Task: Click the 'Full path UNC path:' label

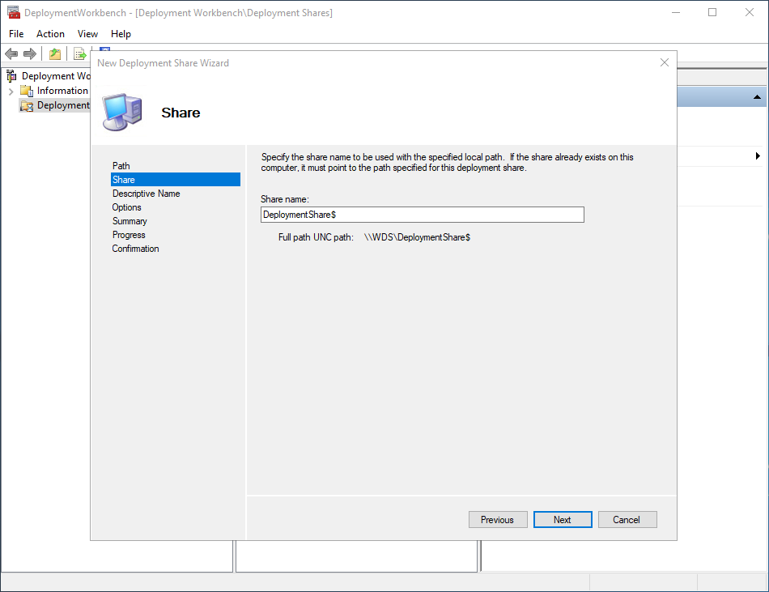Action: coord(316,237)
